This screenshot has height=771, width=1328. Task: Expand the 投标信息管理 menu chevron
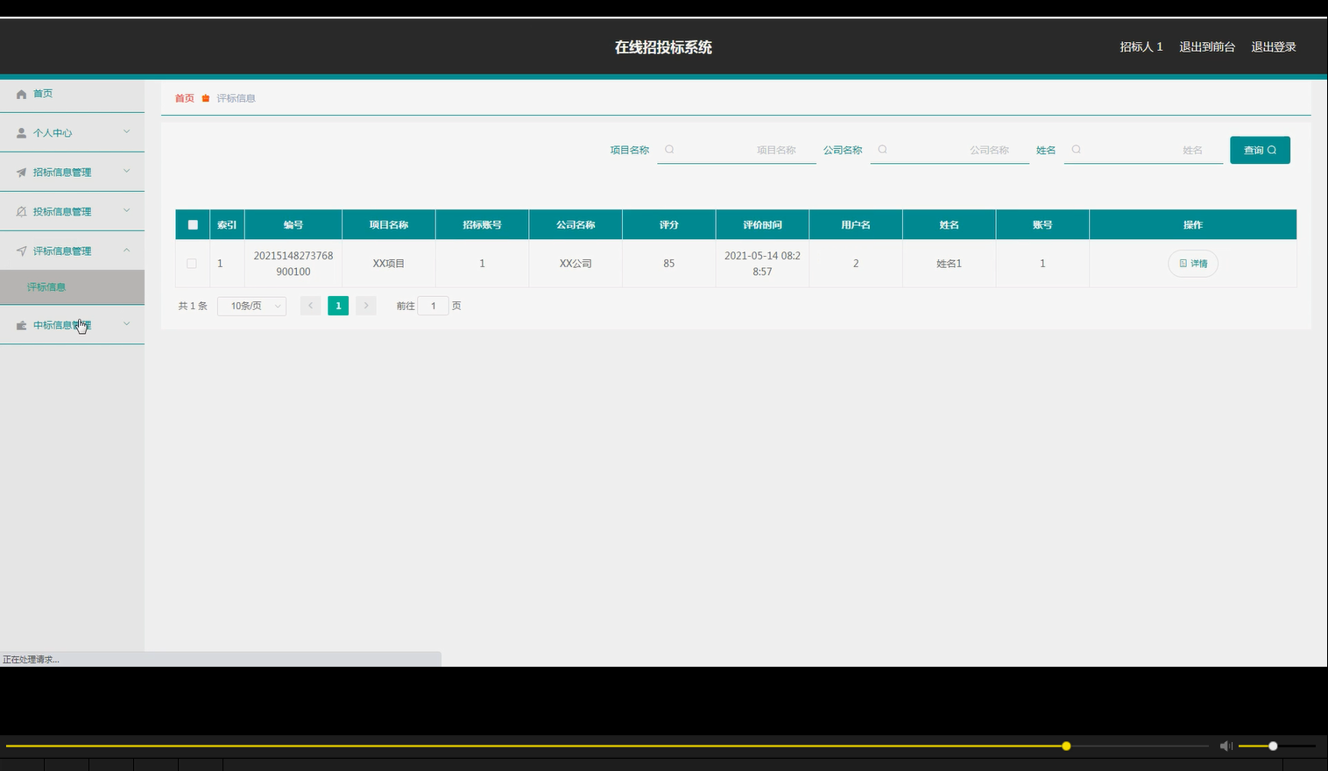(x=126, y=211)
